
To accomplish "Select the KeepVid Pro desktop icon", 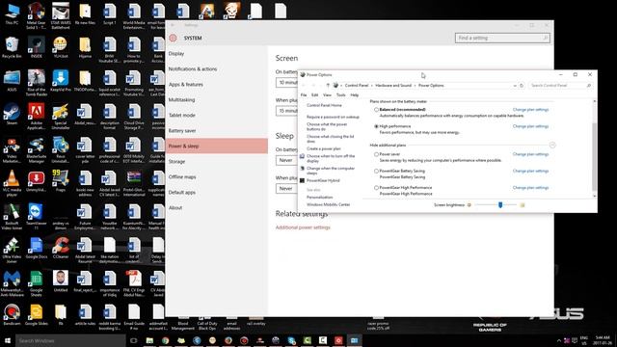I will tap(61, 81).
